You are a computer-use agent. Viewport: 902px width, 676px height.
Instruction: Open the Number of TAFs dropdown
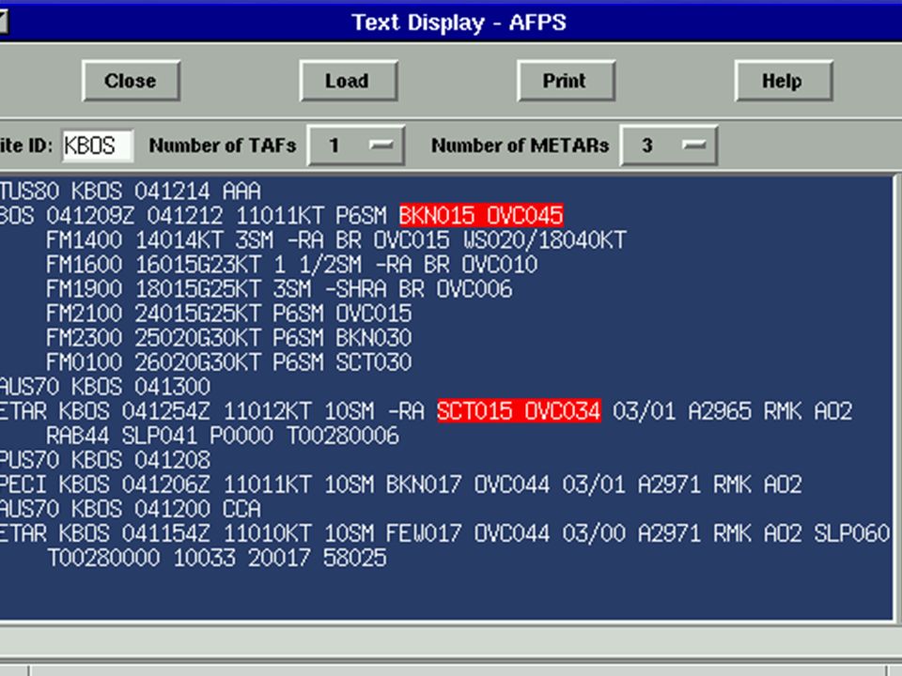356,146
